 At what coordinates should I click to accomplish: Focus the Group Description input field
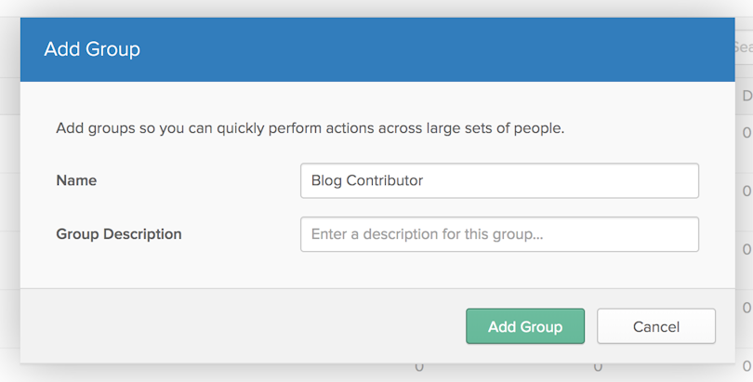pos(499,234)
